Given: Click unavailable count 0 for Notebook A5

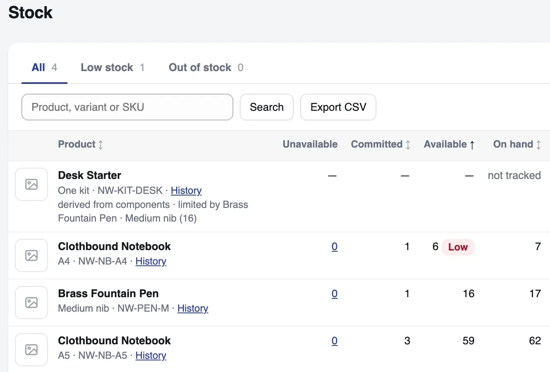Looking at the screenshot, I should click(x=335, y=341).
